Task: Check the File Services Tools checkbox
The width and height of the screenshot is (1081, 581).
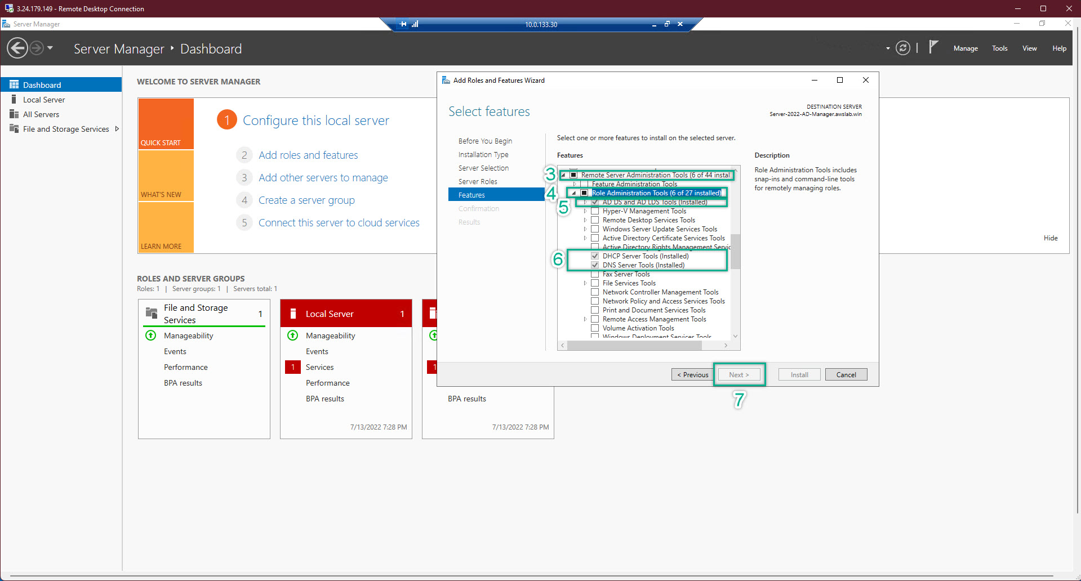Action: pyautogui.click(x=595, y=283)
